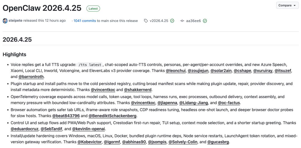Open commit aa36ee6
This screenshot has width=301, height=148.
click(193, 21)
